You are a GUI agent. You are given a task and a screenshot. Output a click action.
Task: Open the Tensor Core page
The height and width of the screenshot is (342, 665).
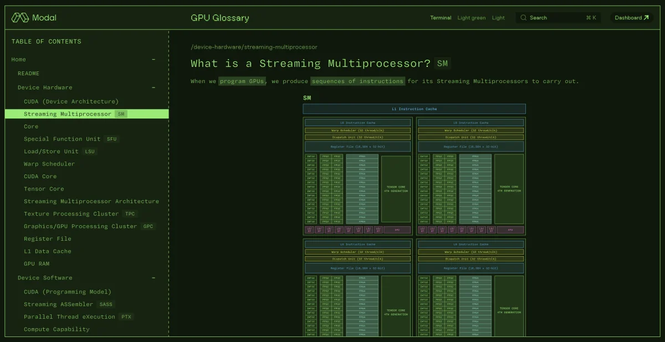pos(44,189)
